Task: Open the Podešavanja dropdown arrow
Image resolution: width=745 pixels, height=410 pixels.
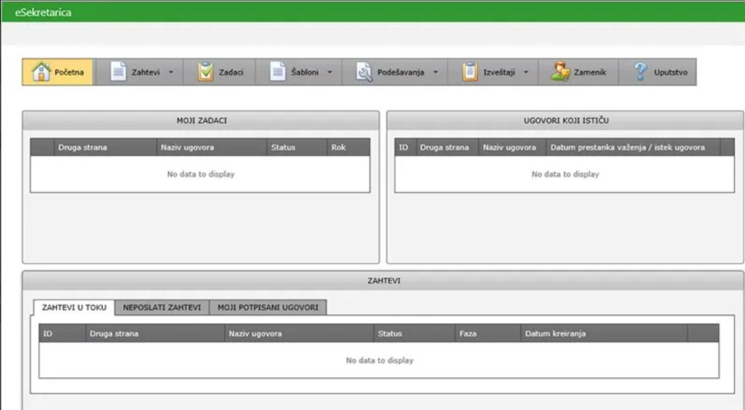Action: [435, 73]
